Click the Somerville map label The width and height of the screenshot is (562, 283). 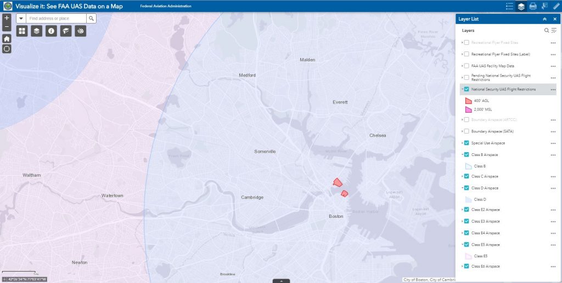pos(265,152)
